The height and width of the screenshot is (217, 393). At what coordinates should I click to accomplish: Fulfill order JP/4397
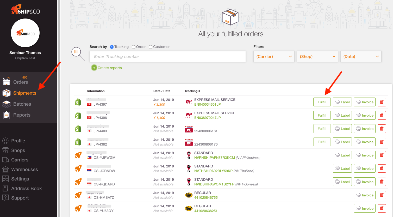322,102
